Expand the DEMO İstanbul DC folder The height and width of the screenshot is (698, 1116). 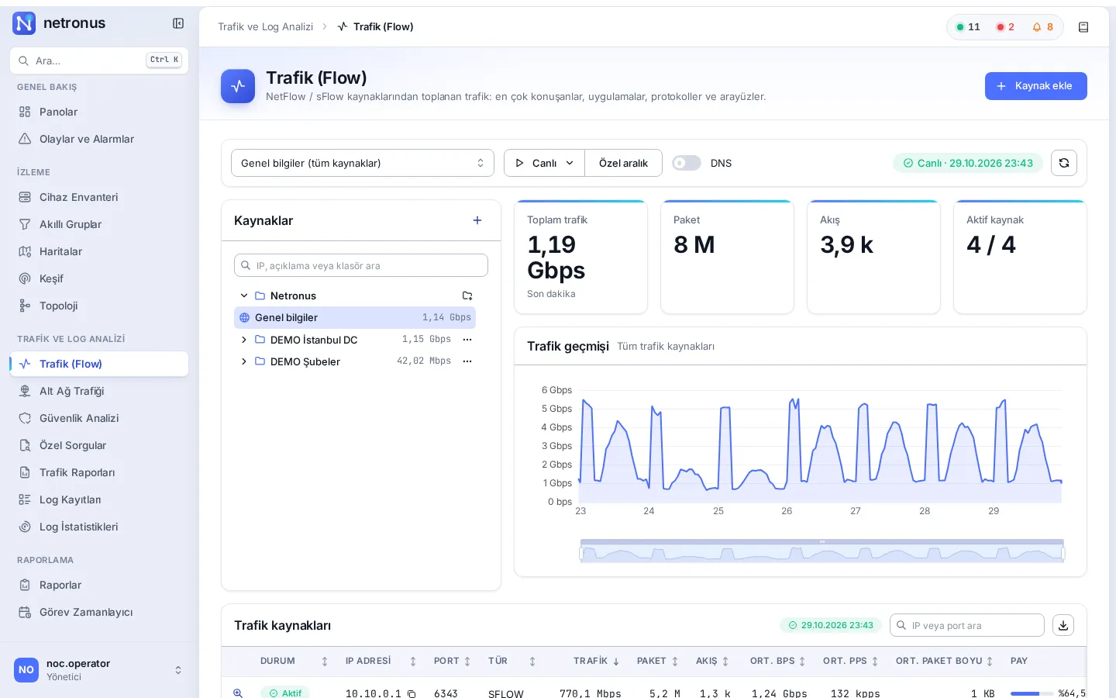tap(244, 340)
